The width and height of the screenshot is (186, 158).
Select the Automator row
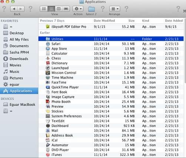[x=111, y=145]
